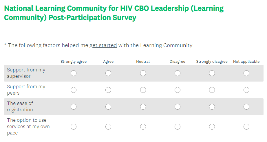Choose Strongly agree for ease of registration
Screen dimensions: 267x142
(74, 107)
